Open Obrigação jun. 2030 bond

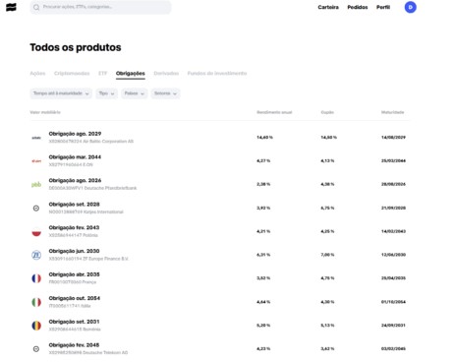pyautogui.click(x=220, y=255)
